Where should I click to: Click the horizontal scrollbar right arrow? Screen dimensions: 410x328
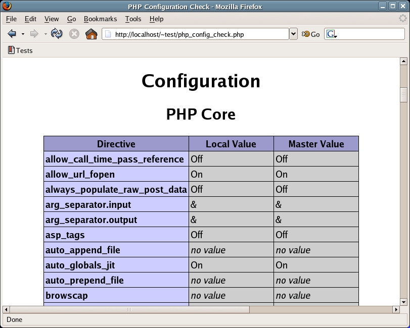[x=396, y=309]
